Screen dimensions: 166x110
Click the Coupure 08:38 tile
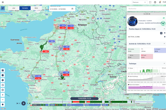pyautogui.click(x=160, y=50)
